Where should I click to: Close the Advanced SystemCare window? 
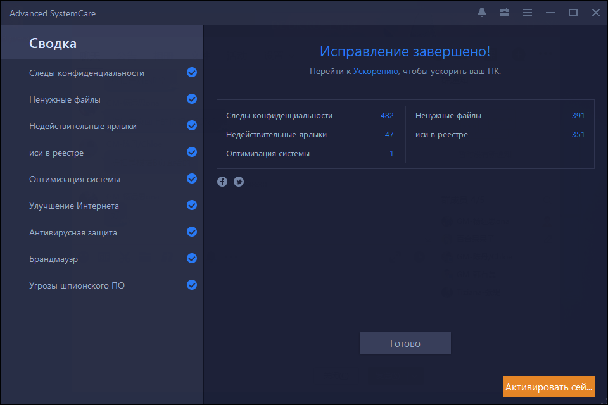coord(596,13)
